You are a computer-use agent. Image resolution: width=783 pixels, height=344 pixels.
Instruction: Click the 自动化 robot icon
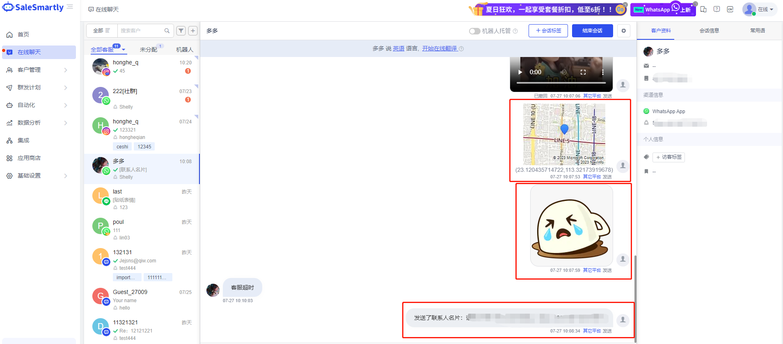click(9, 105)
